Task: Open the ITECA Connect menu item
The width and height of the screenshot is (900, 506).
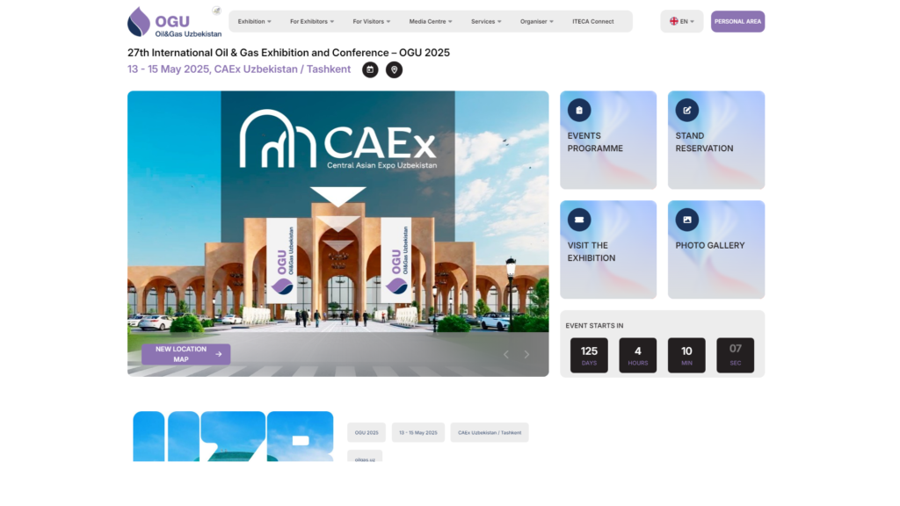Action: pyautogui.click(x=593, y=21)
